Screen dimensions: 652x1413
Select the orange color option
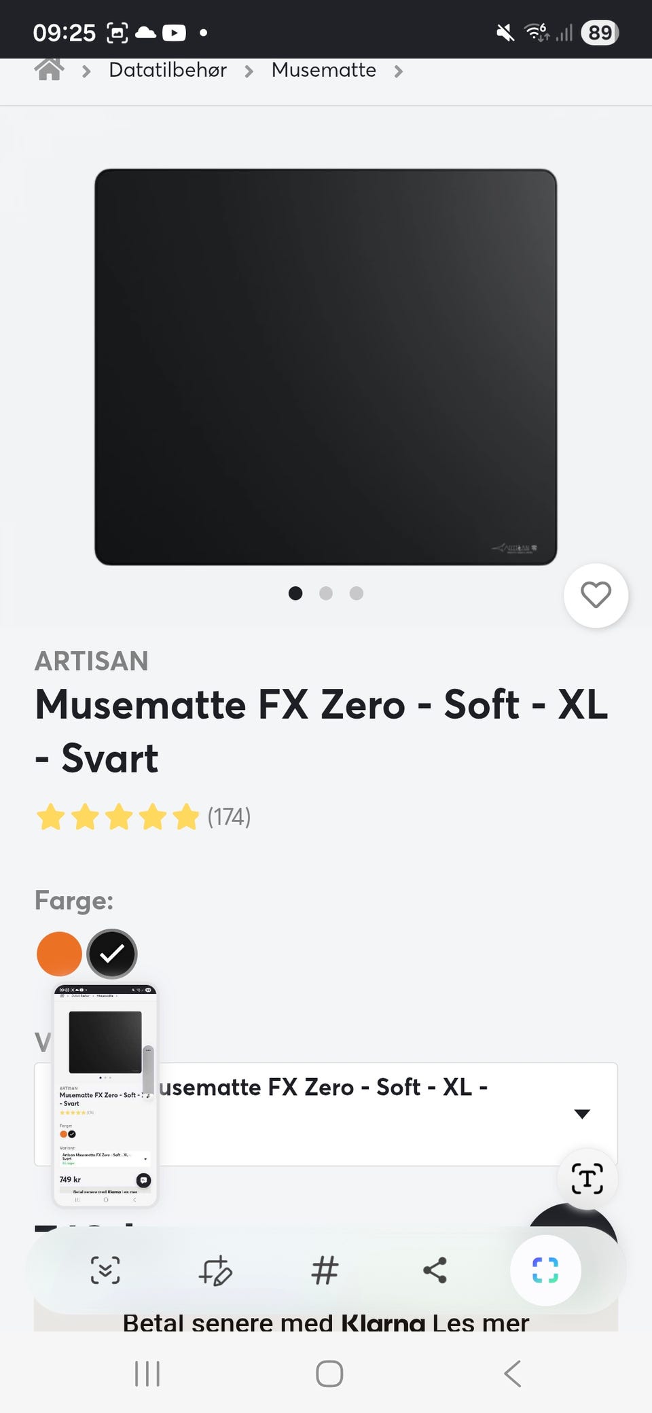(x=59, y=954)
